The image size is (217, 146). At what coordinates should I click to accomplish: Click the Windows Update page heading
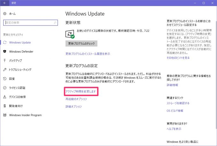[x=85, y=14]
